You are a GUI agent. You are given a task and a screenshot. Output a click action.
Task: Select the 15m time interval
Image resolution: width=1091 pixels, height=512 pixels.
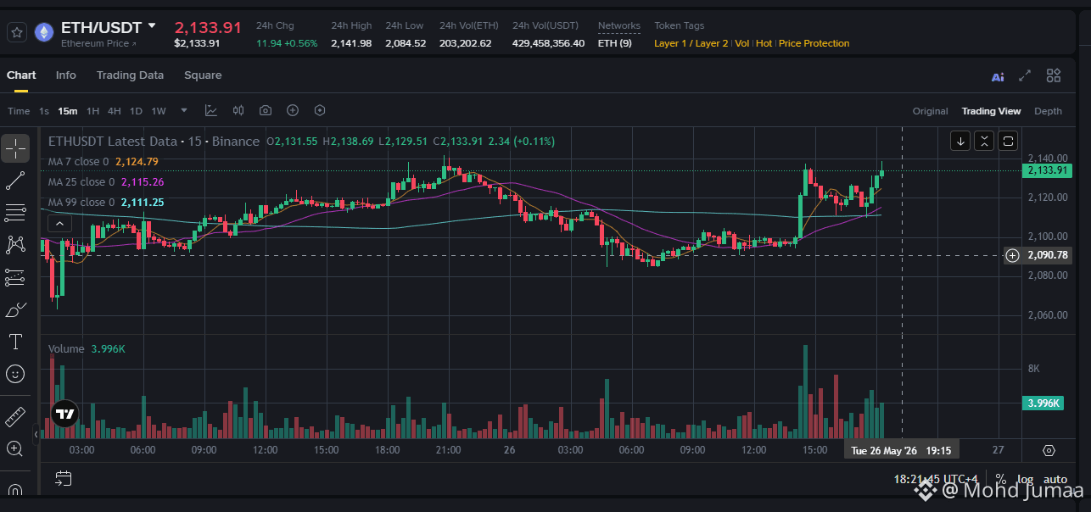tap(68, 111)
